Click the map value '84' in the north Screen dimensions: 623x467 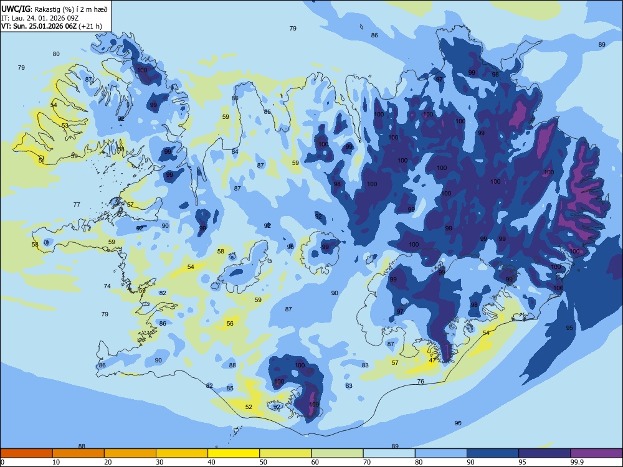235,152
